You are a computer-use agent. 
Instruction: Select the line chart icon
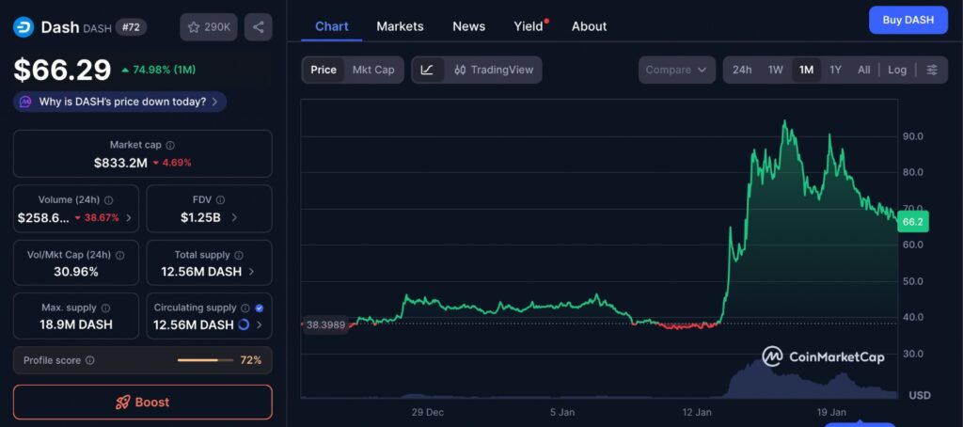point(428,70)
